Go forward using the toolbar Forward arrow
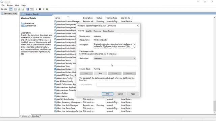This screenshot has height=121, width=216. (x=6, y=9)
